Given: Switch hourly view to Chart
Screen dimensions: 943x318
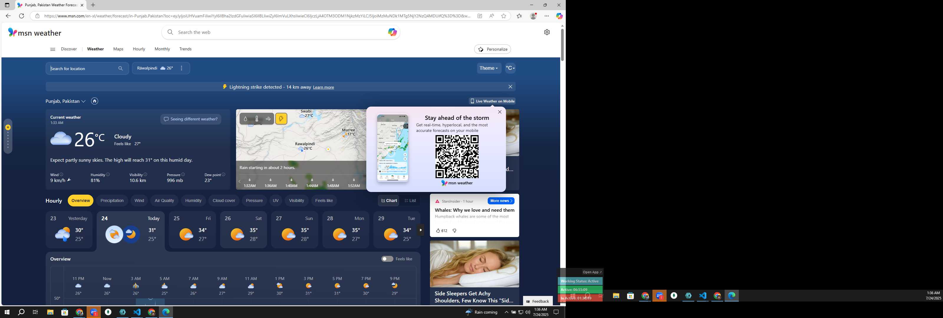Looking at the screenshot, I should click(389, 201).
